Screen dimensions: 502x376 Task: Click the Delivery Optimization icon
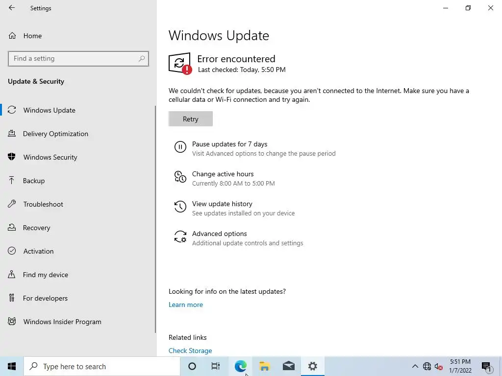click(x=12, y=133)
